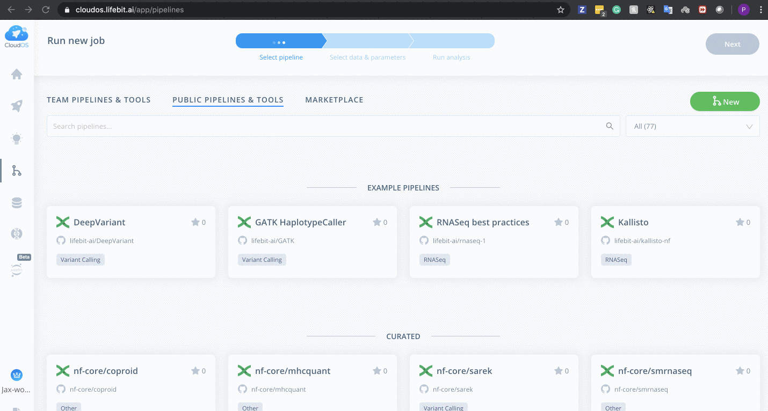Bookmark page with browser star icon
This screenshot has width=768, height=411.
click(561, 10)
